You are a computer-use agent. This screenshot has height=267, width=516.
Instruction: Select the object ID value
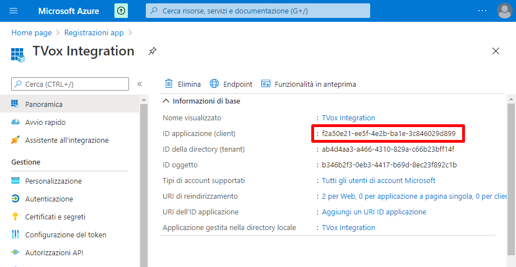coord(389,165)
